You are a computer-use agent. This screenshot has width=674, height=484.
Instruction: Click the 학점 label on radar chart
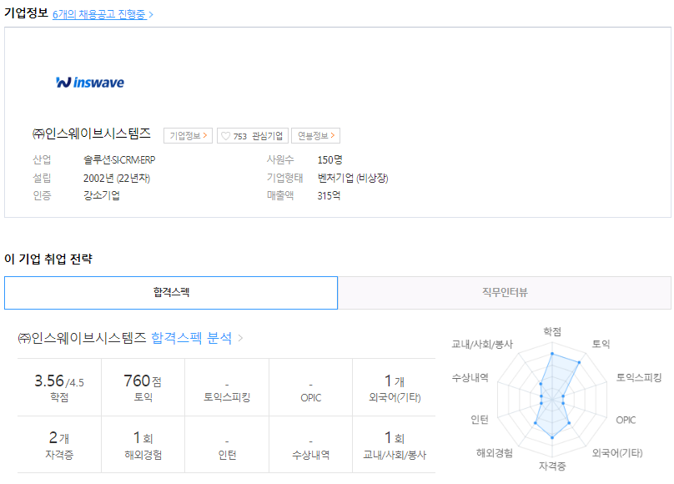click(x=552, y=331)
